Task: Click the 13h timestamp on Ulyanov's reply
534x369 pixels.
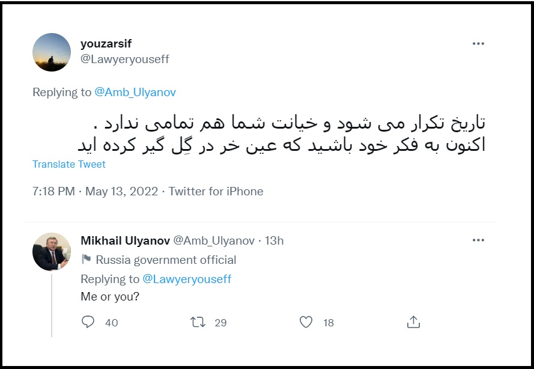Action: point(276,240)
